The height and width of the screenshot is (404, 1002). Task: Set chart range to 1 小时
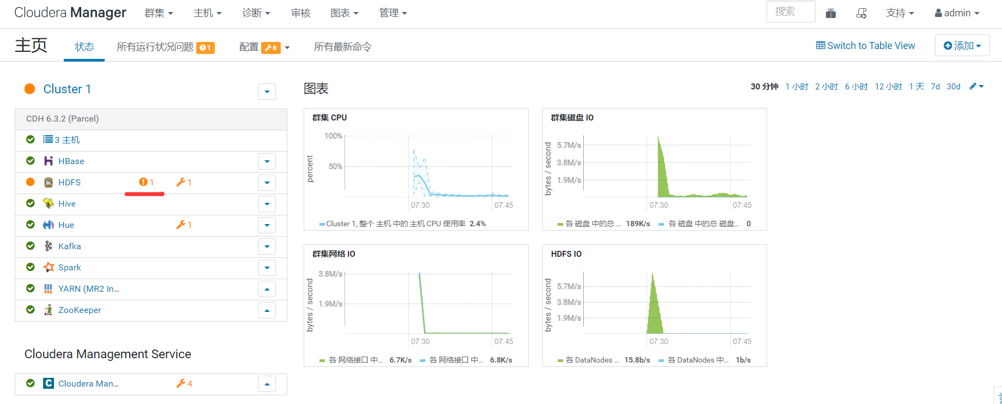click(x=797, y=86)
